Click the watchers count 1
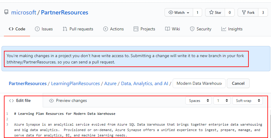This screenshot has width=271, height=138. (197, 12)
